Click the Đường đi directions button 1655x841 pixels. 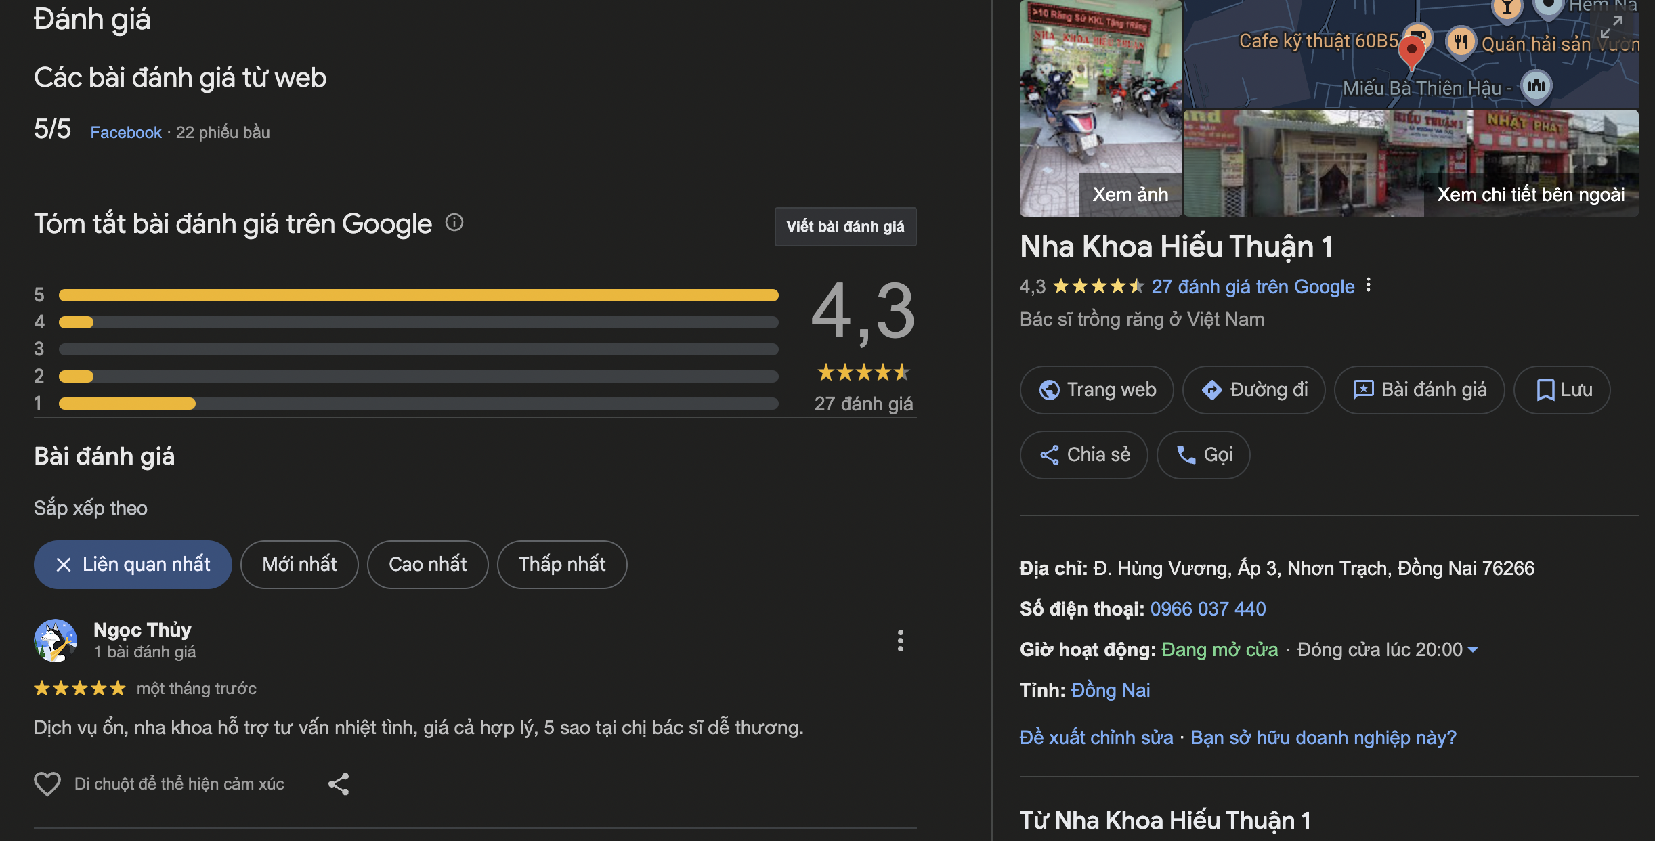coord(1254,390)
